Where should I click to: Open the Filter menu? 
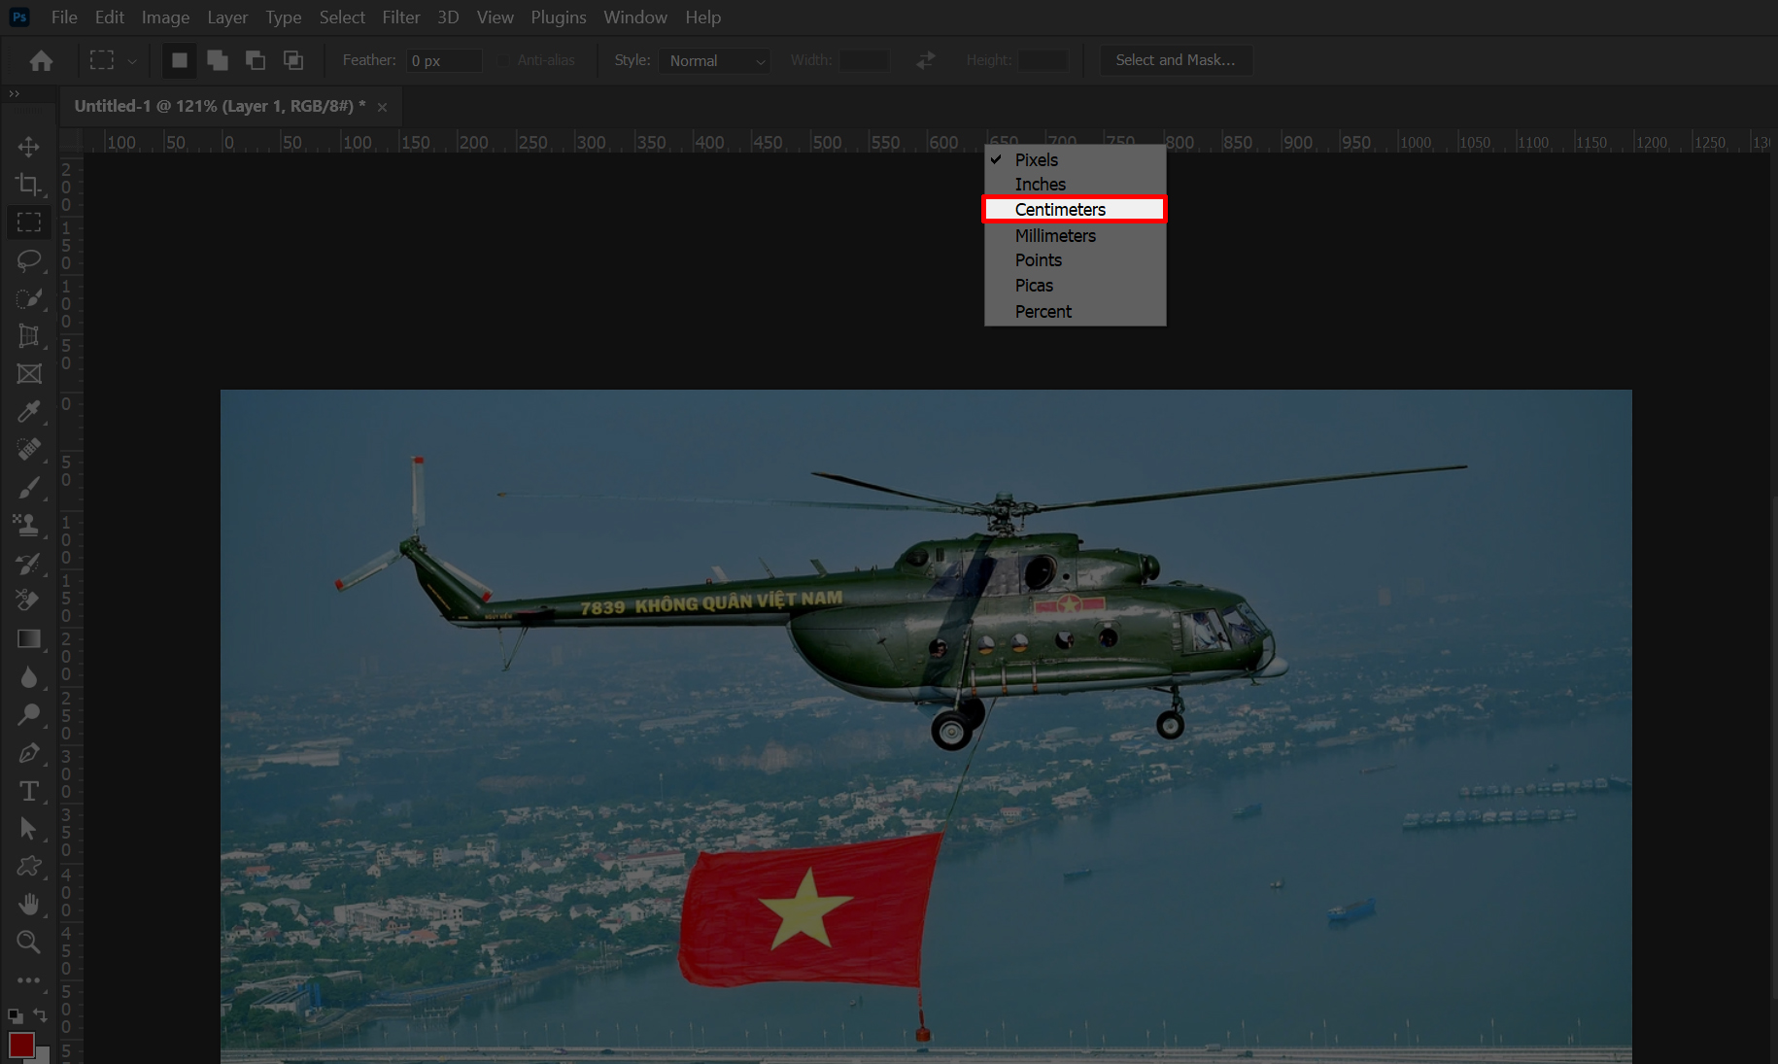tap(401, 17)
